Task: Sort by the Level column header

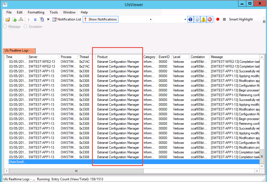Action: [x=180, y=57]
